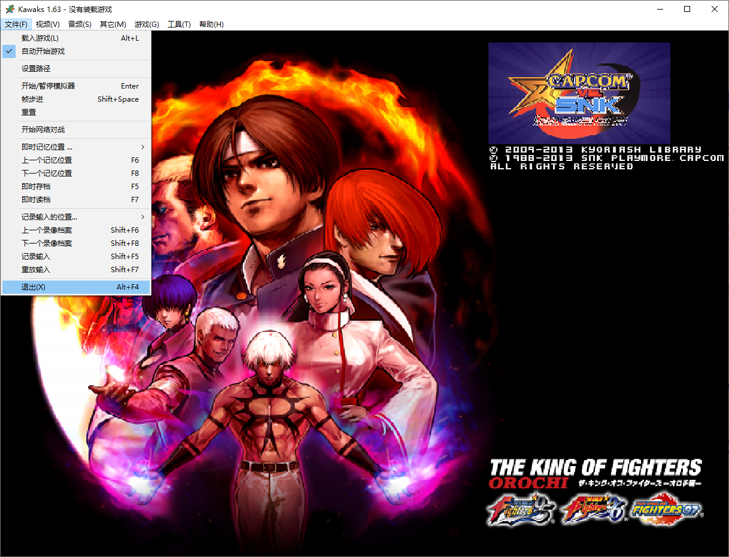Expand the 记录输入的位置 submenu arrow
Viewport: 729px width, 557px height.
click(x=142, y=217)
